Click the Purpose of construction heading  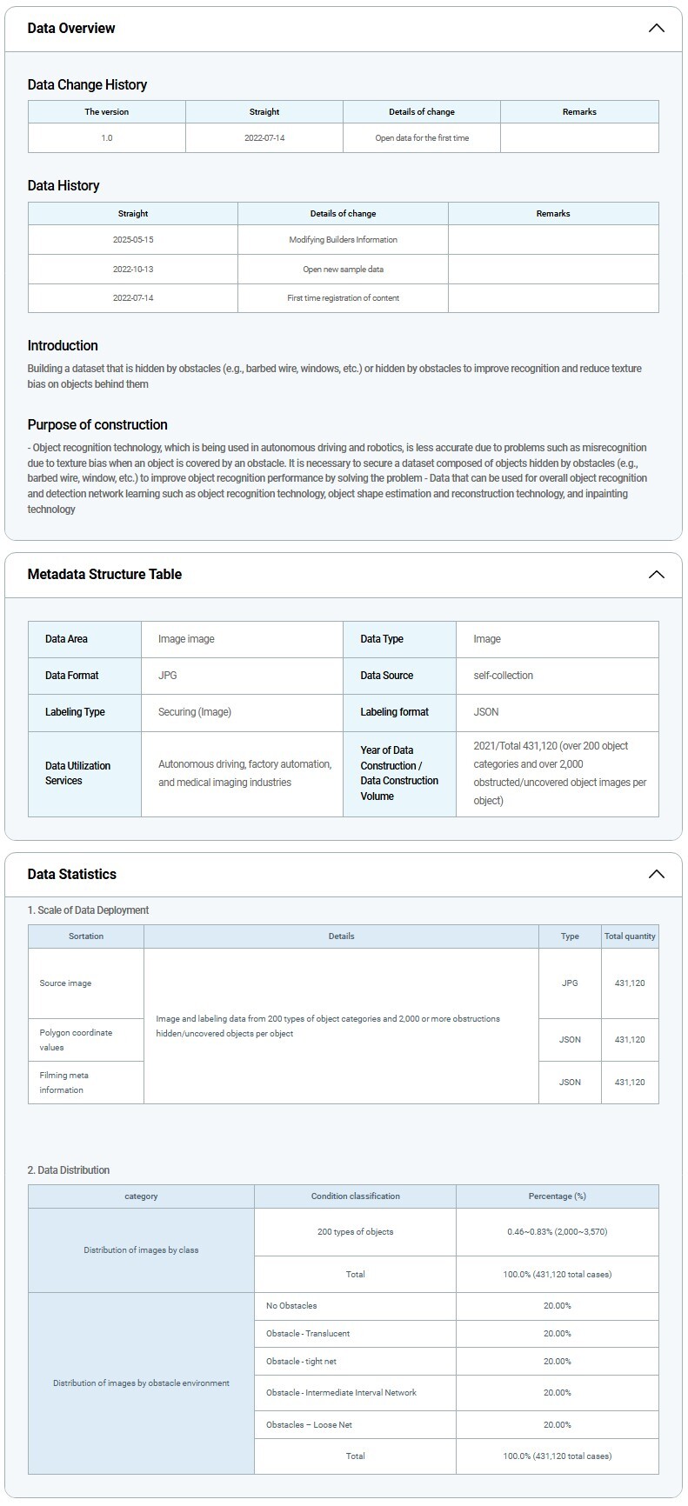coord(97,424)
